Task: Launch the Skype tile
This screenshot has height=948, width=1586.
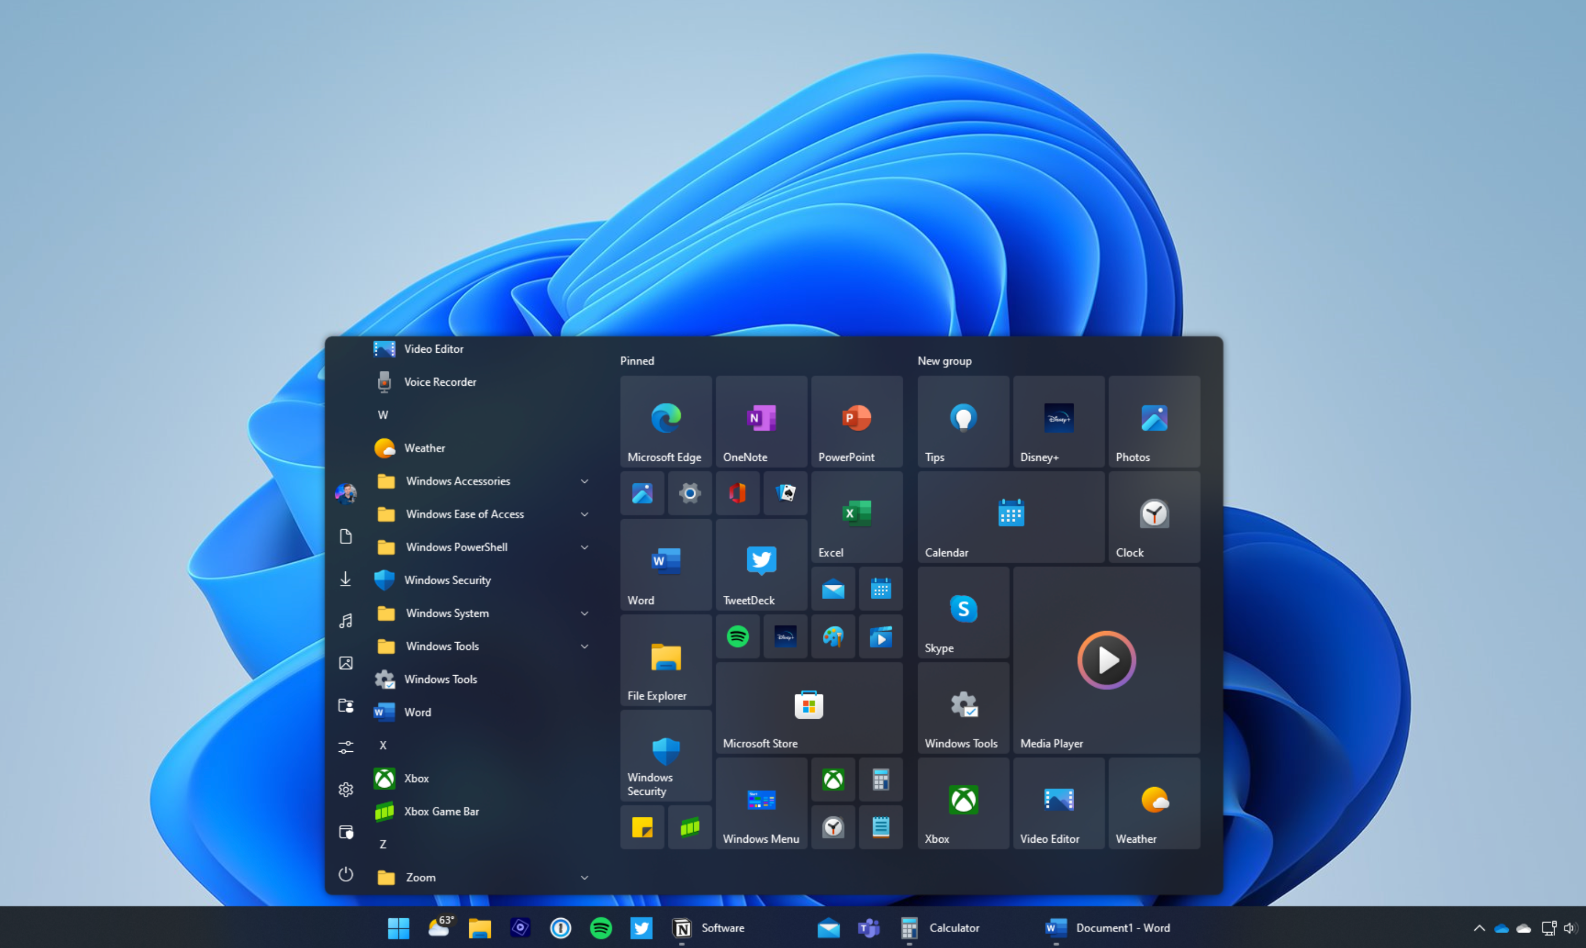Action: [963, 612]
